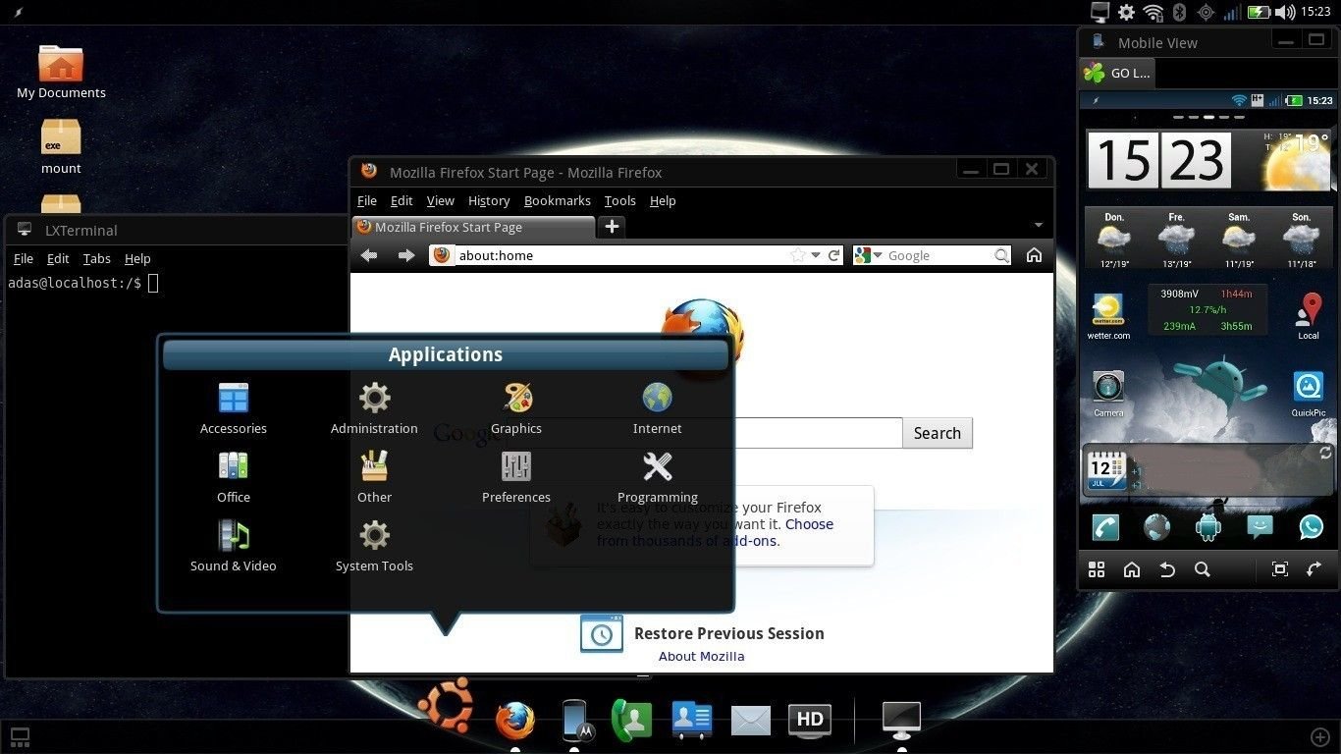The height and width of the screenshot is (754, 1341).
Task: Launch Firefox from the dock
Action: (x=515, y=720)
